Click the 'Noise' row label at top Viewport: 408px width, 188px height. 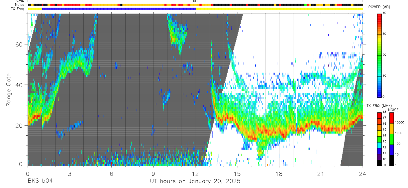(20, 5)
